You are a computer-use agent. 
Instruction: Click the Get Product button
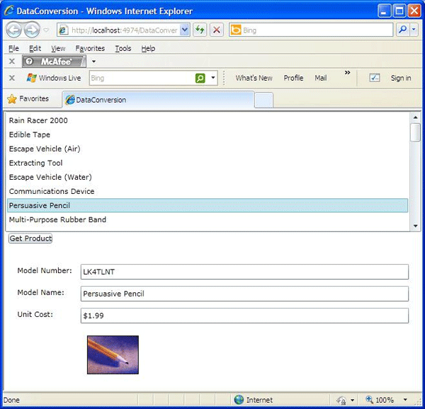30,238
